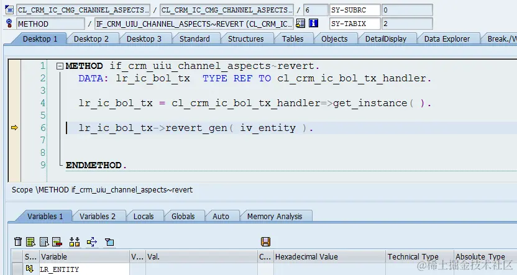Screen dimensions: 517x275
Task: Click the table icon with red minus
Action: pyautogui.click(x=57, y=241)
